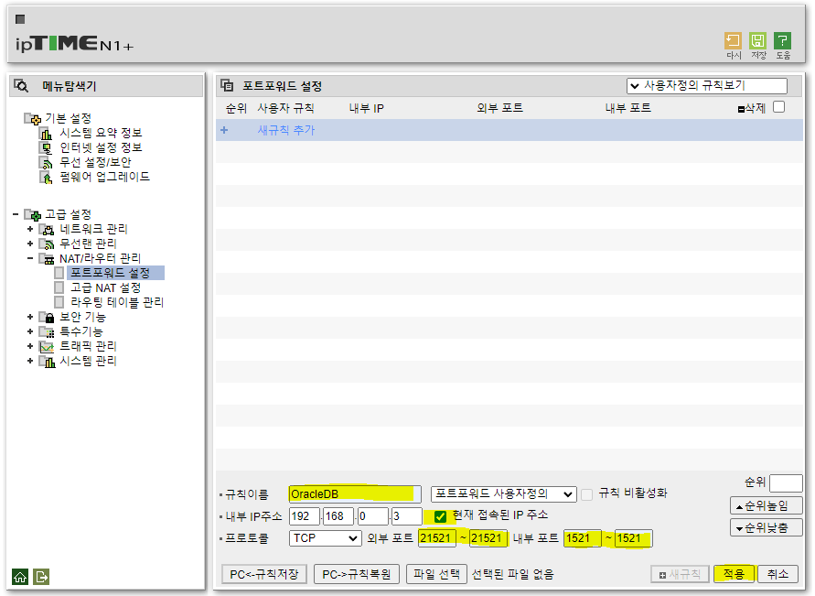Click the 적용 apply button
Screen dimensions: 815x596
[734, 574]
